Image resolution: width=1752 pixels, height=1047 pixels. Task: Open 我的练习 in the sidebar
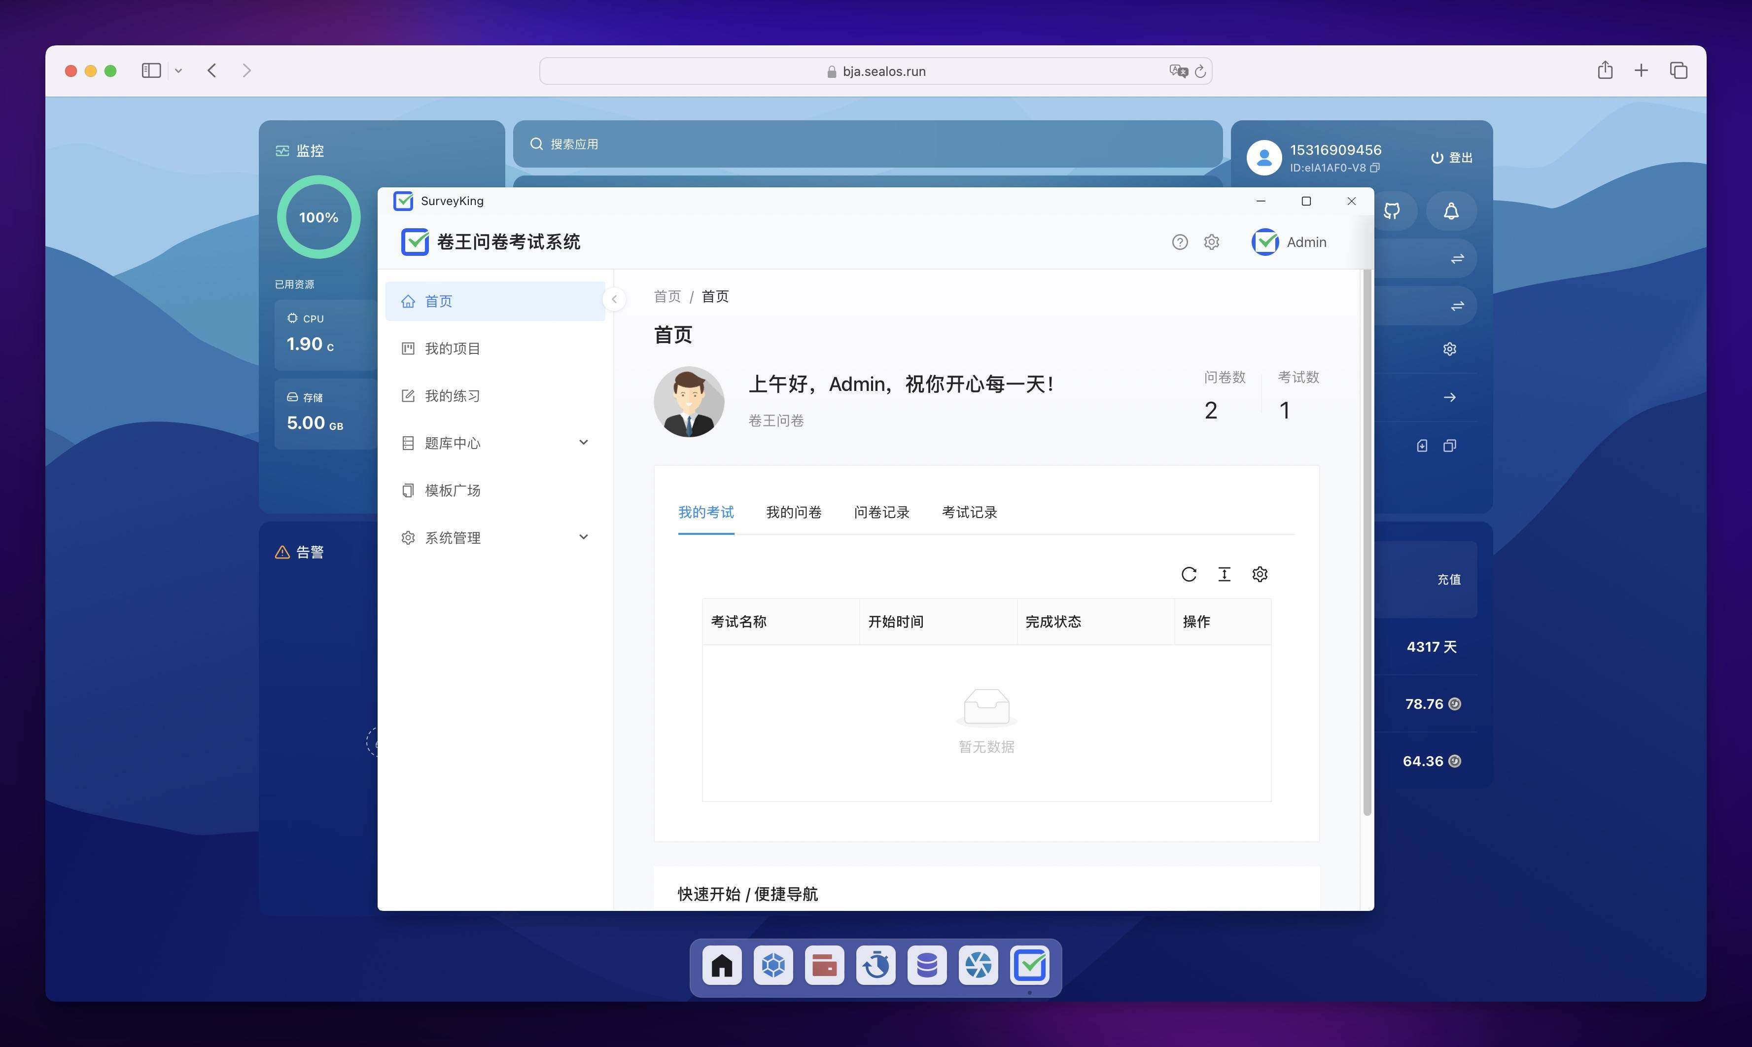pos(494,396)
